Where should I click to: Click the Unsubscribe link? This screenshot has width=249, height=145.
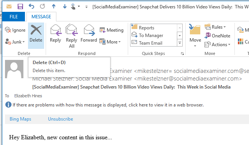coord(61,119)
